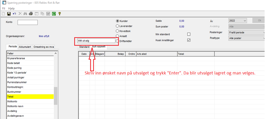Click the new blank document icon
Screen dimensions: 265x119
coord(3,14)
